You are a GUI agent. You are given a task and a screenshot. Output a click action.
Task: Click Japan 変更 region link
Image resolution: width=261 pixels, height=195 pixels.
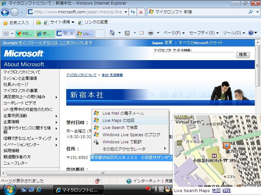[x=162, y=43]
